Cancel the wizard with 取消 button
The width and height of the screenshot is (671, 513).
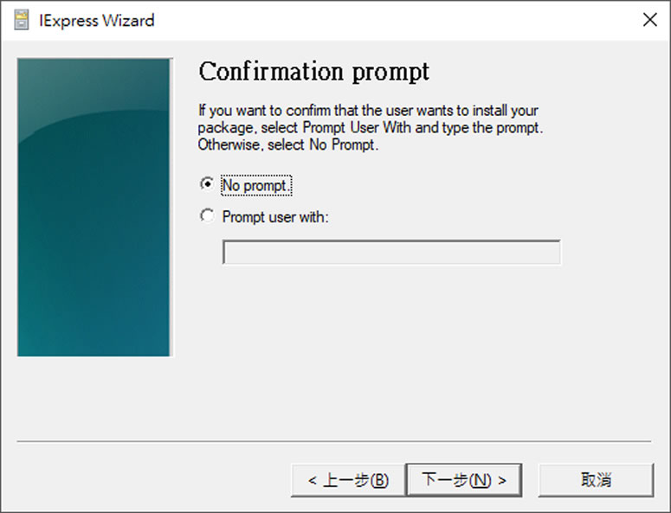[x=597, y=480]
